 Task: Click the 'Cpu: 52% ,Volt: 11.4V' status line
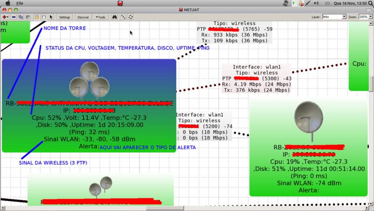tap(89, 118)
